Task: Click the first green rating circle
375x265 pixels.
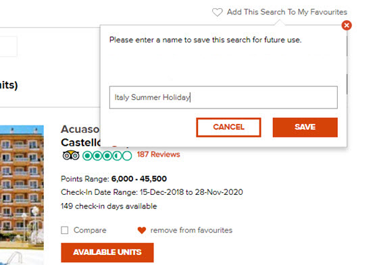Action: click(87, 156)
